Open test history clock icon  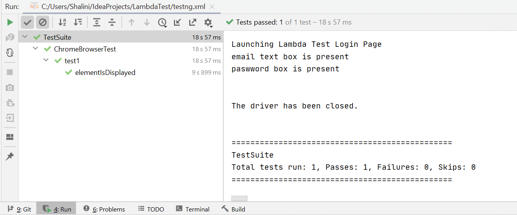click(162, 23)
